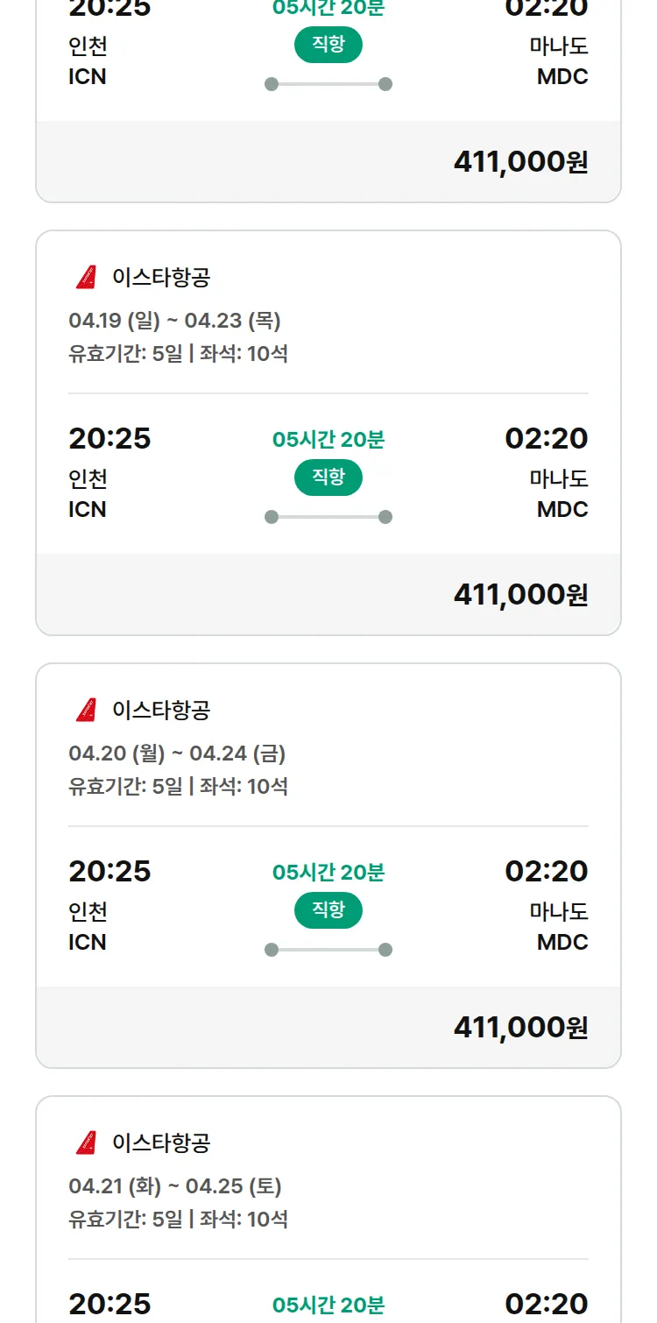Open 04.20 (월) ~ 04.24 (금) date range
This screenshot has width=657, height=1323.
[x=177, y=753]
